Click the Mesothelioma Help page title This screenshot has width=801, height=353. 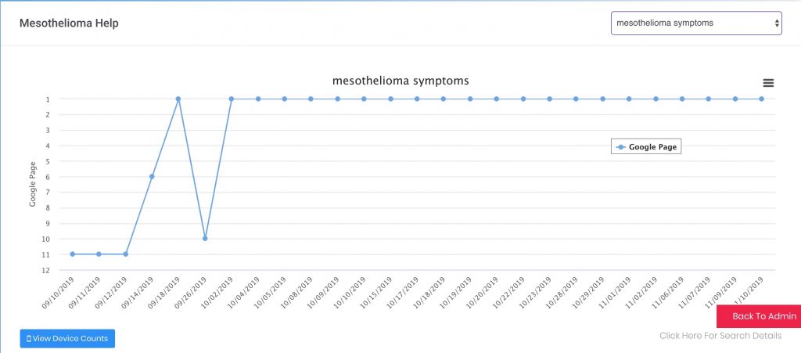pyautogui.click(x=69, y=23)
